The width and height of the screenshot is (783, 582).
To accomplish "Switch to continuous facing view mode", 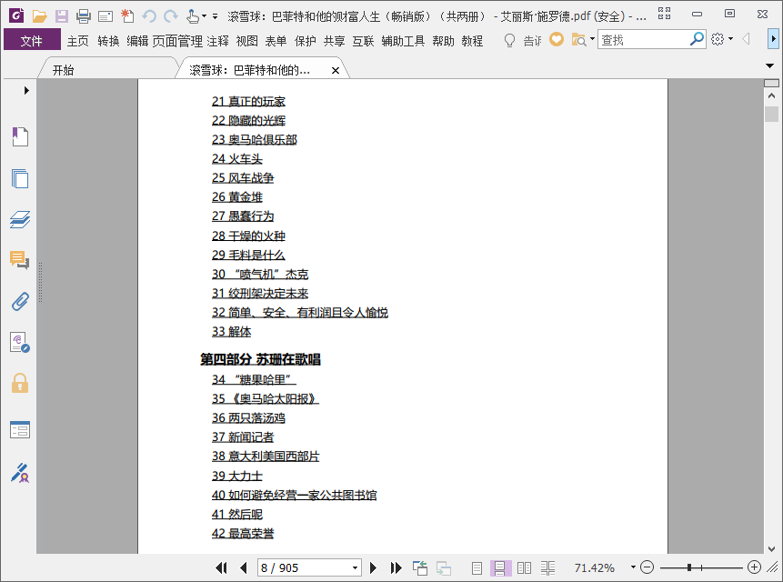I will (547, 568).
